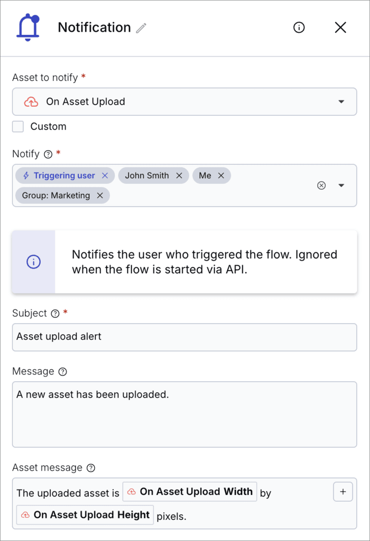The image size is (370, 541).
Task: Click the cloud upload icon in Asset to notify
Action: click(31, 102)
